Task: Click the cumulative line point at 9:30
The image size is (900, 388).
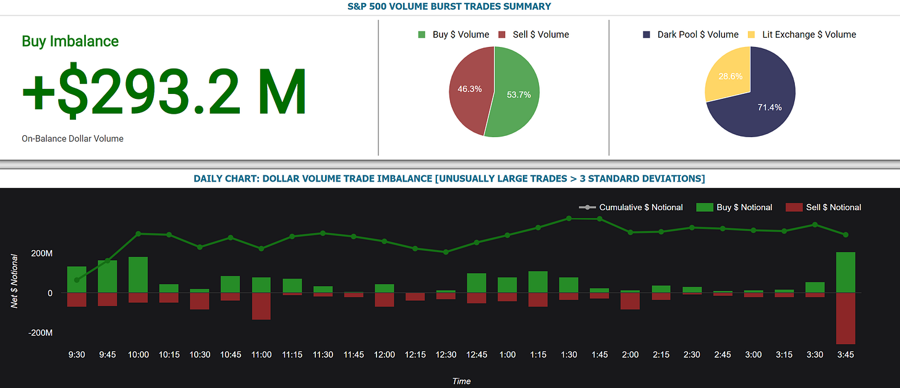Action: [77, 280]
